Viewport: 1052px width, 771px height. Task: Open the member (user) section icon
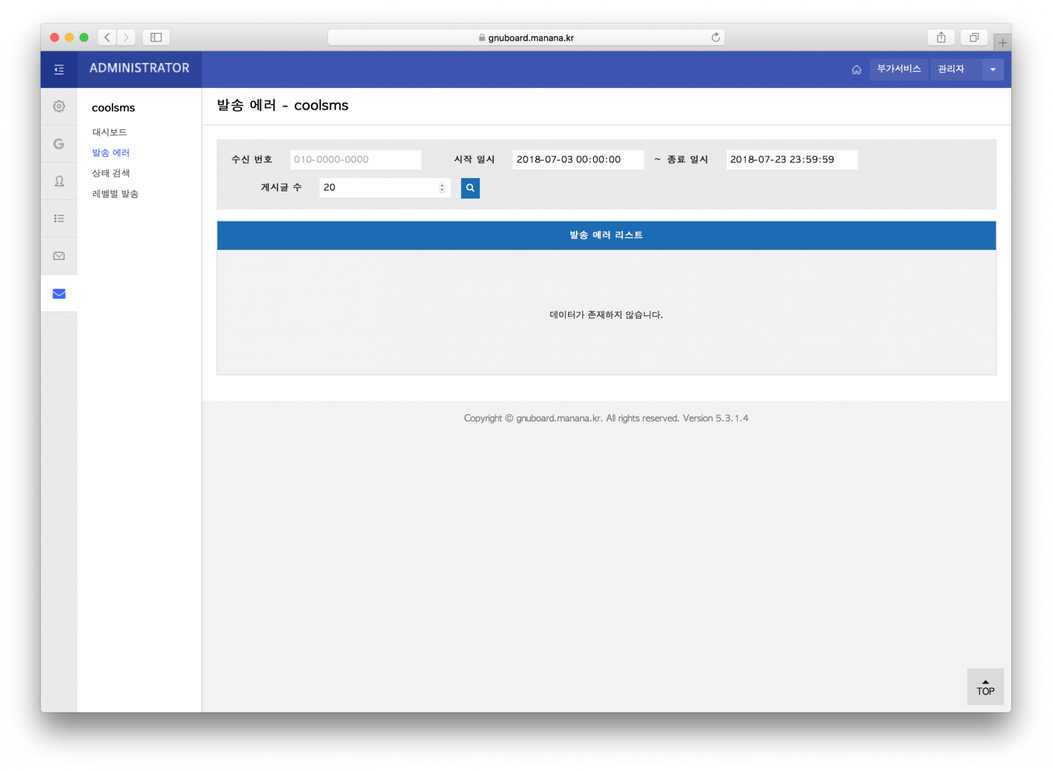[59, 181]
